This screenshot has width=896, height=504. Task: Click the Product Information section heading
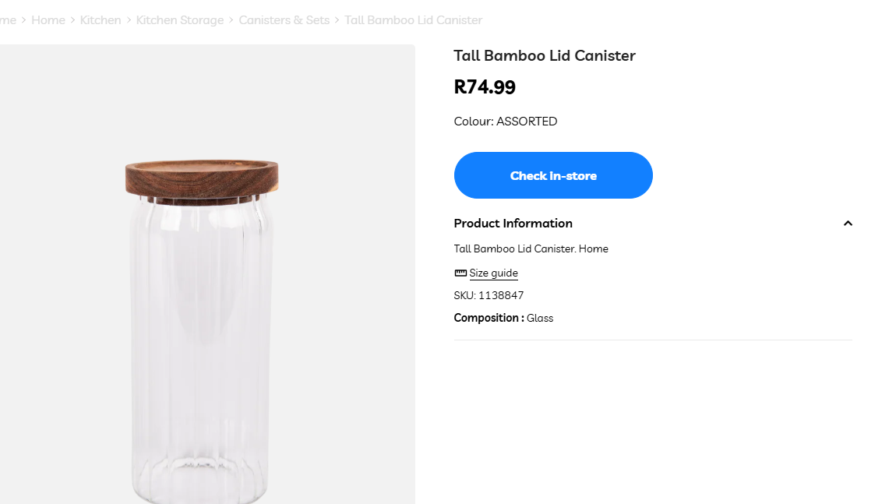513,224
